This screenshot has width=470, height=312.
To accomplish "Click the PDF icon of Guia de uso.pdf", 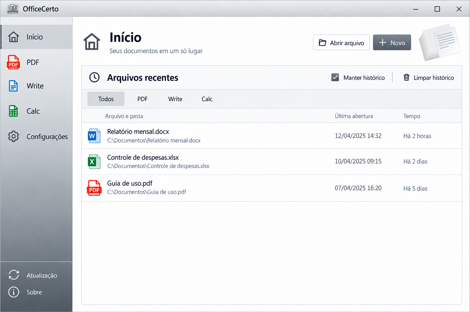I will click(x=94, y=188).
